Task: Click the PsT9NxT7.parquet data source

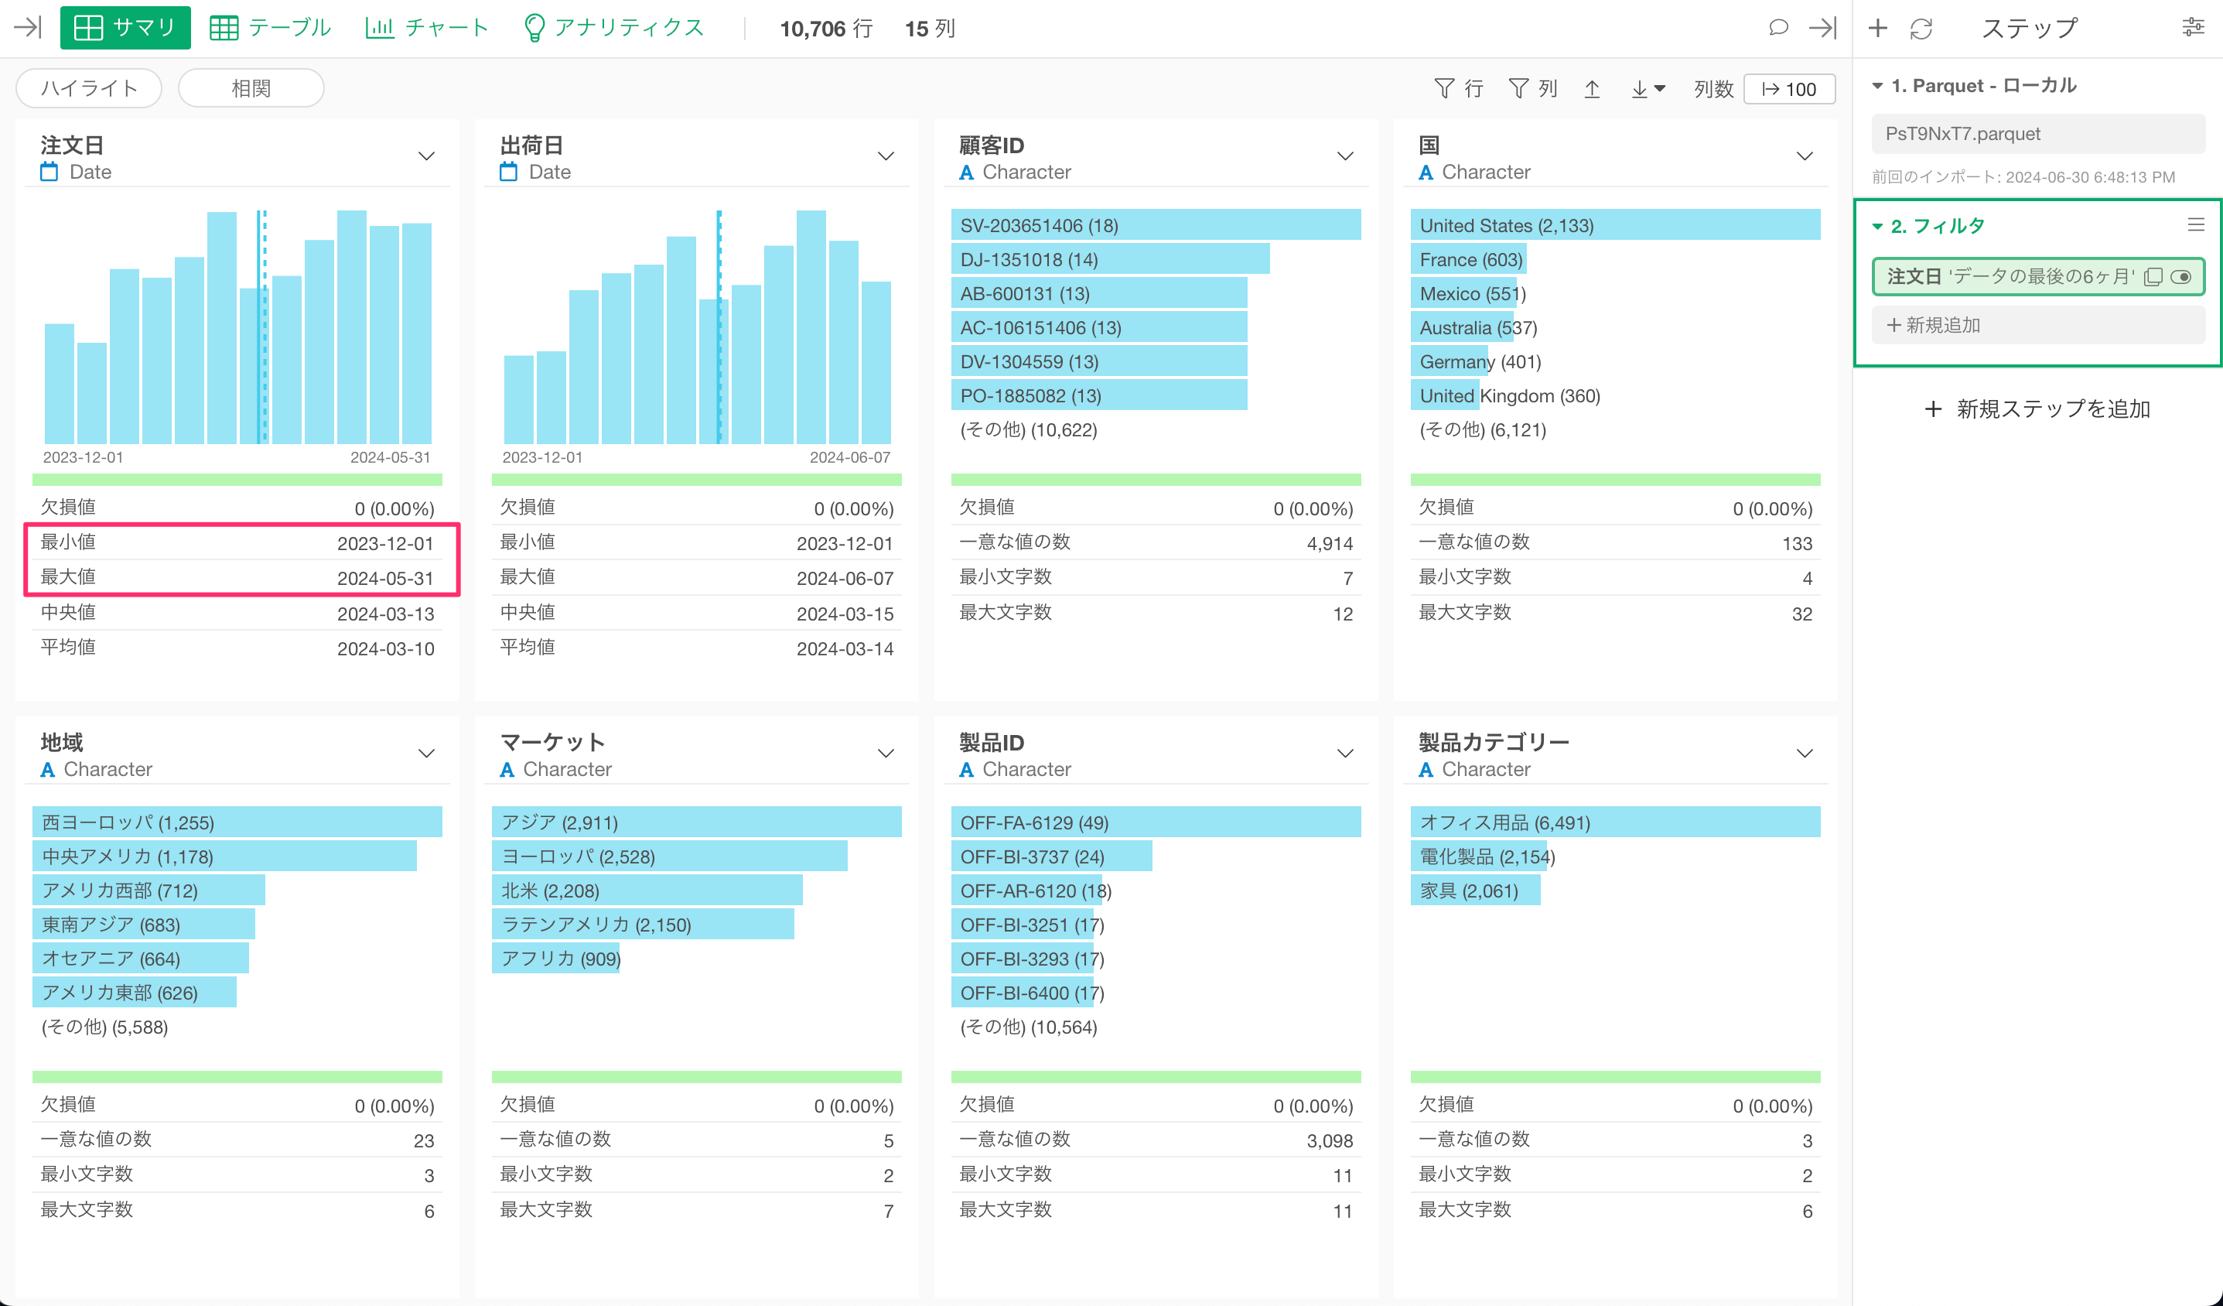Action: (x=2037, y=133)
